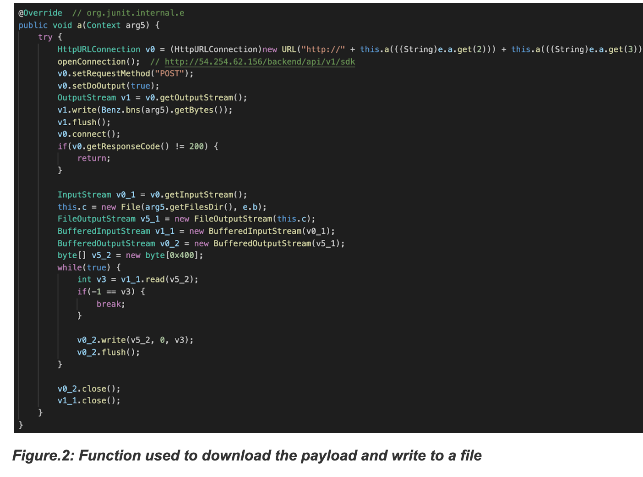Select OutputStream v1 = v0.getOutputStream() line
The height and width of the screenshot is (477, 643).
coord(152,98)
